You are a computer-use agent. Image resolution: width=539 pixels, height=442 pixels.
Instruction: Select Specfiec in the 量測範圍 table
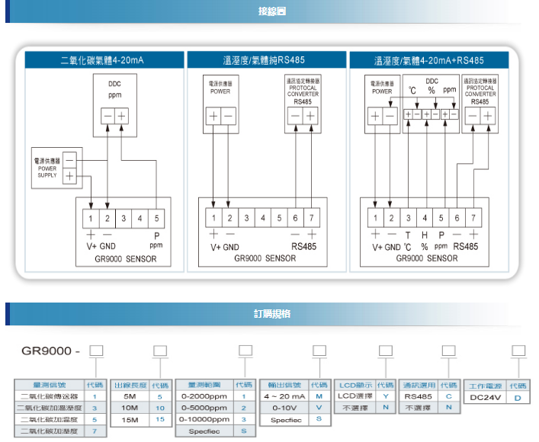pos(204,431)
